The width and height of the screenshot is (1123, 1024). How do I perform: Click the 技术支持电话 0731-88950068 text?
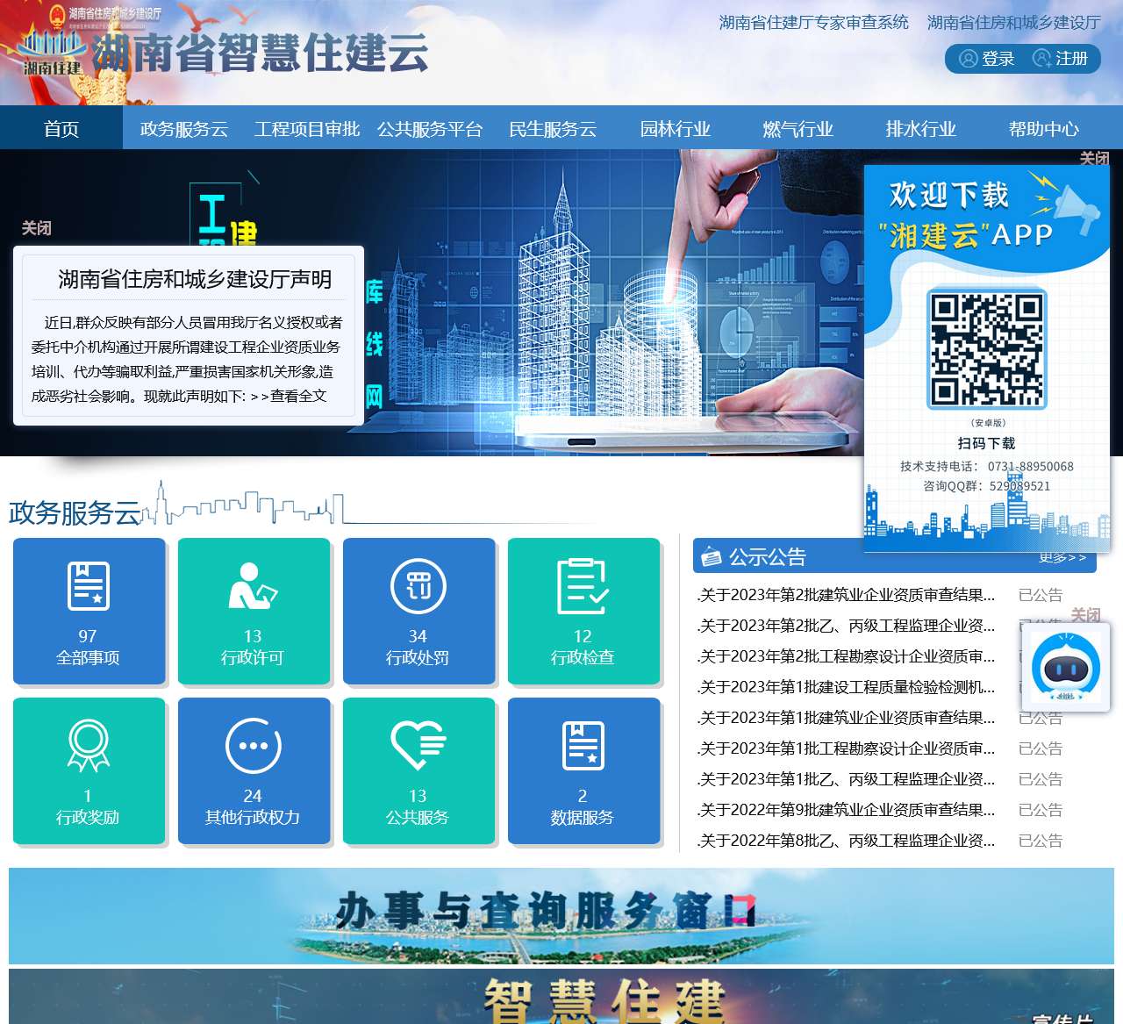987,466
